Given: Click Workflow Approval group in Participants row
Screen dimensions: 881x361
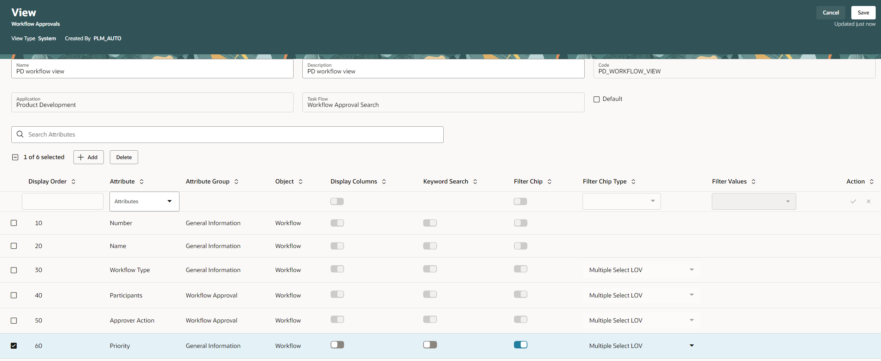Looking at the screenshot, I should click(212, 295).
